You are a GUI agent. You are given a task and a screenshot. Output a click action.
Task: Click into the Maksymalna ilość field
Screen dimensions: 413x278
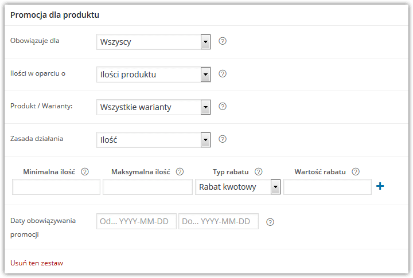[148, 187]
